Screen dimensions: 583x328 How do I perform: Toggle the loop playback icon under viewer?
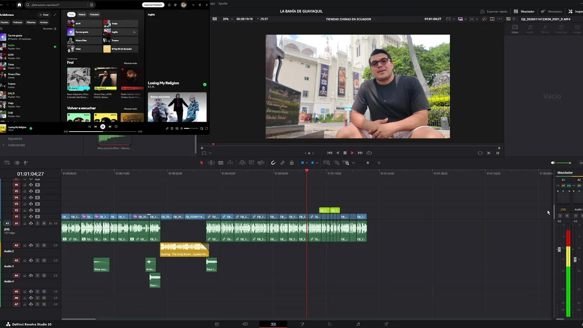(x=369, y=153)
